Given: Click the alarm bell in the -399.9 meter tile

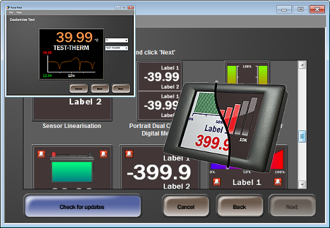Looking at the screenshot, I should coord(129,154).
